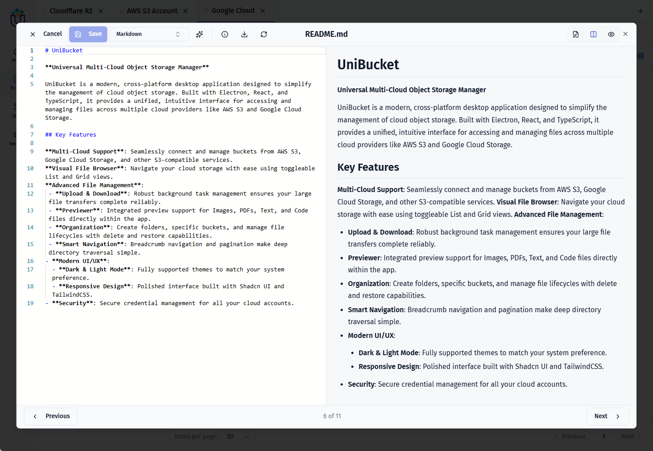Go to the Next file in the viewer
Screen dimensions: 653x451
[607, 416]
